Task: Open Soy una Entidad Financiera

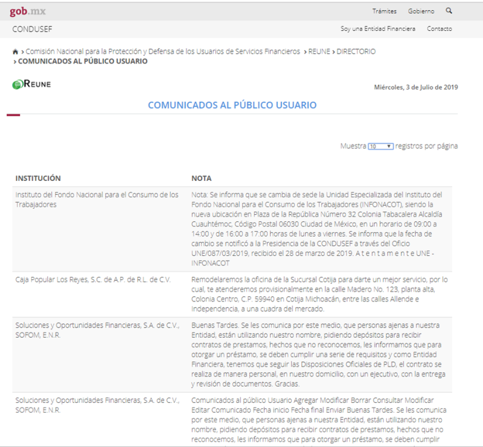Action: coord(378,28)
